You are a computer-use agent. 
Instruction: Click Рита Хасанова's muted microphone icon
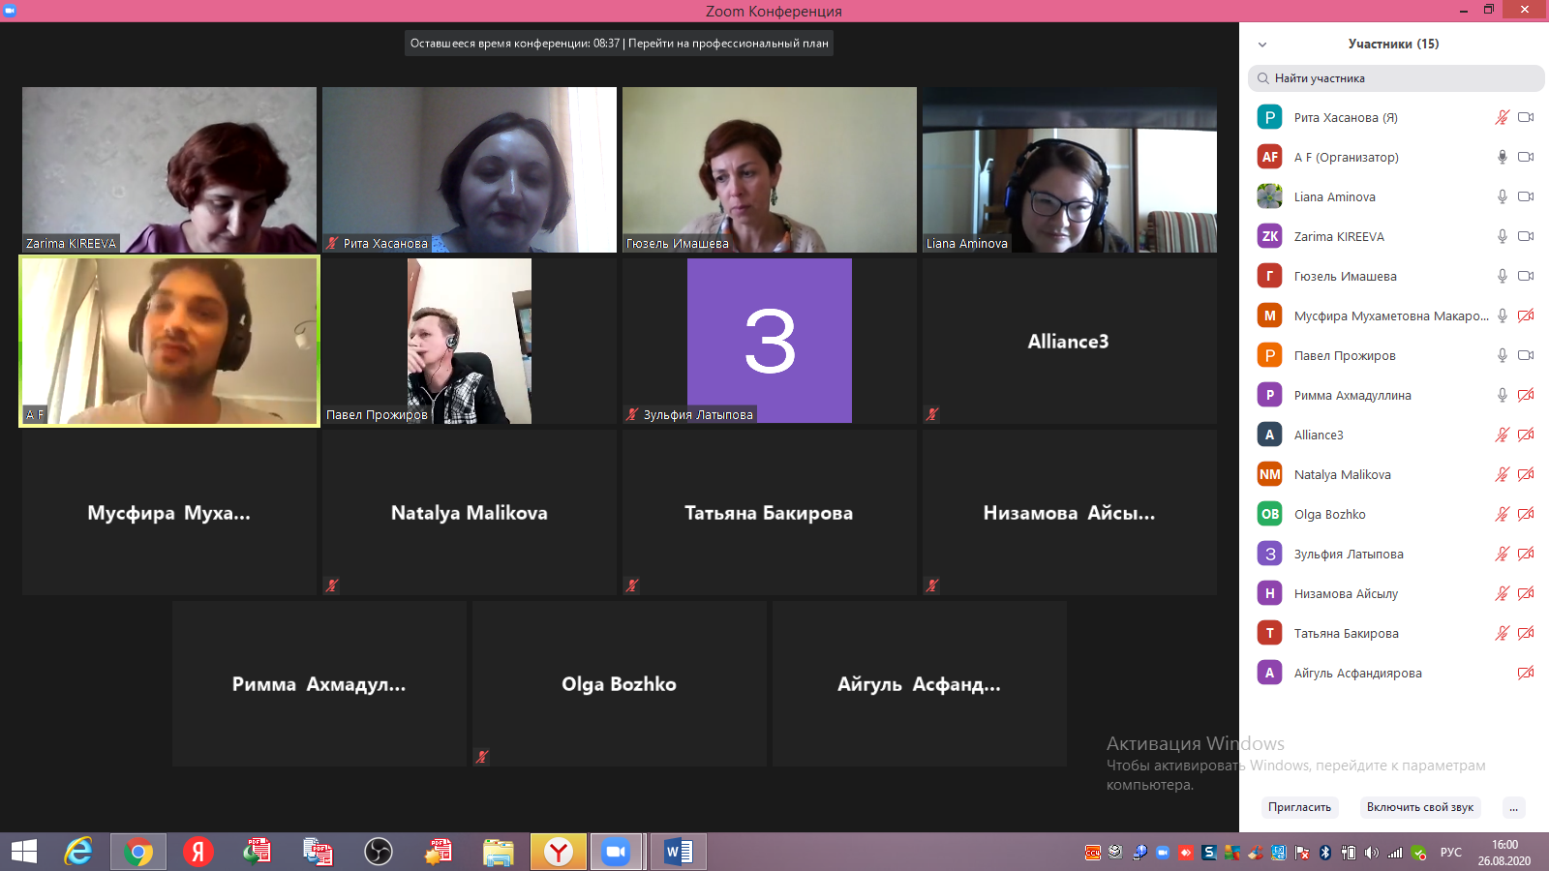[1502, 117]
